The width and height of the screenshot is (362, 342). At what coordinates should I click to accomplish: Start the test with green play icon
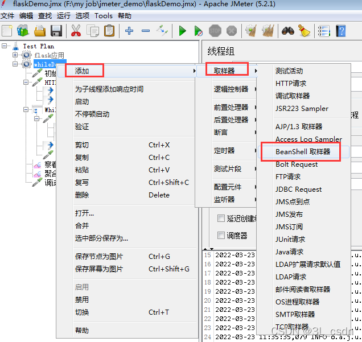pos(182,31)
